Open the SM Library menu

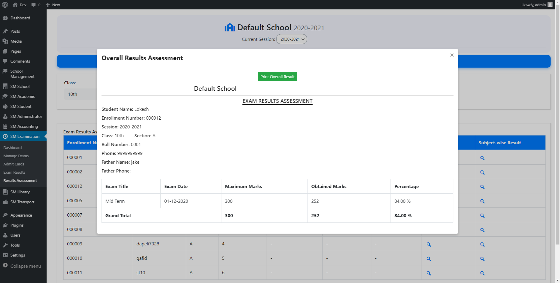click(20, 192)
